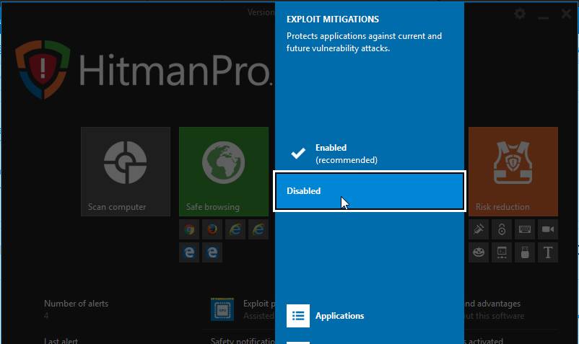Click the alerts count value 4
Screen dimensions: 579x344
coord(46,315)
